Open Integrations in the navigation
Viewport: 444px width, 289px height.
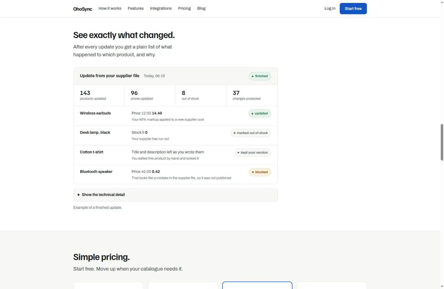point(161,8)
